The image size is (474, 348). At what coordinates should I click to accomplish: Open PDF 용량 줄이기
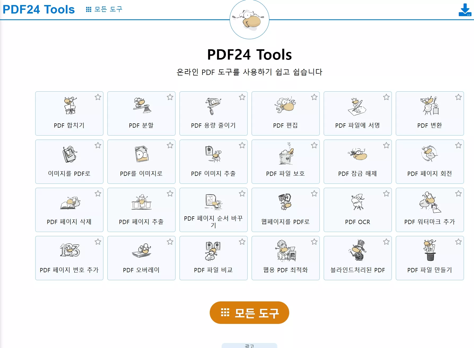coord(213,114)
